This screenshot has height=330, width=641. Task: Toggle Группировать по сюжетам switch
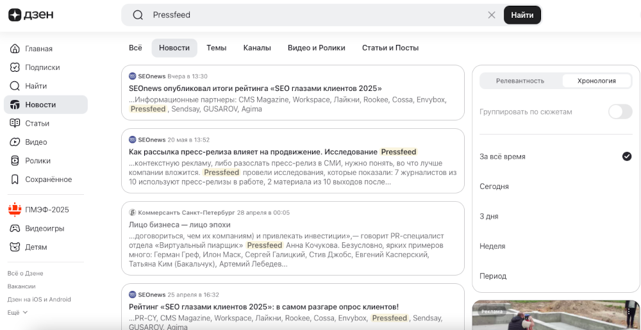point(620,111)
